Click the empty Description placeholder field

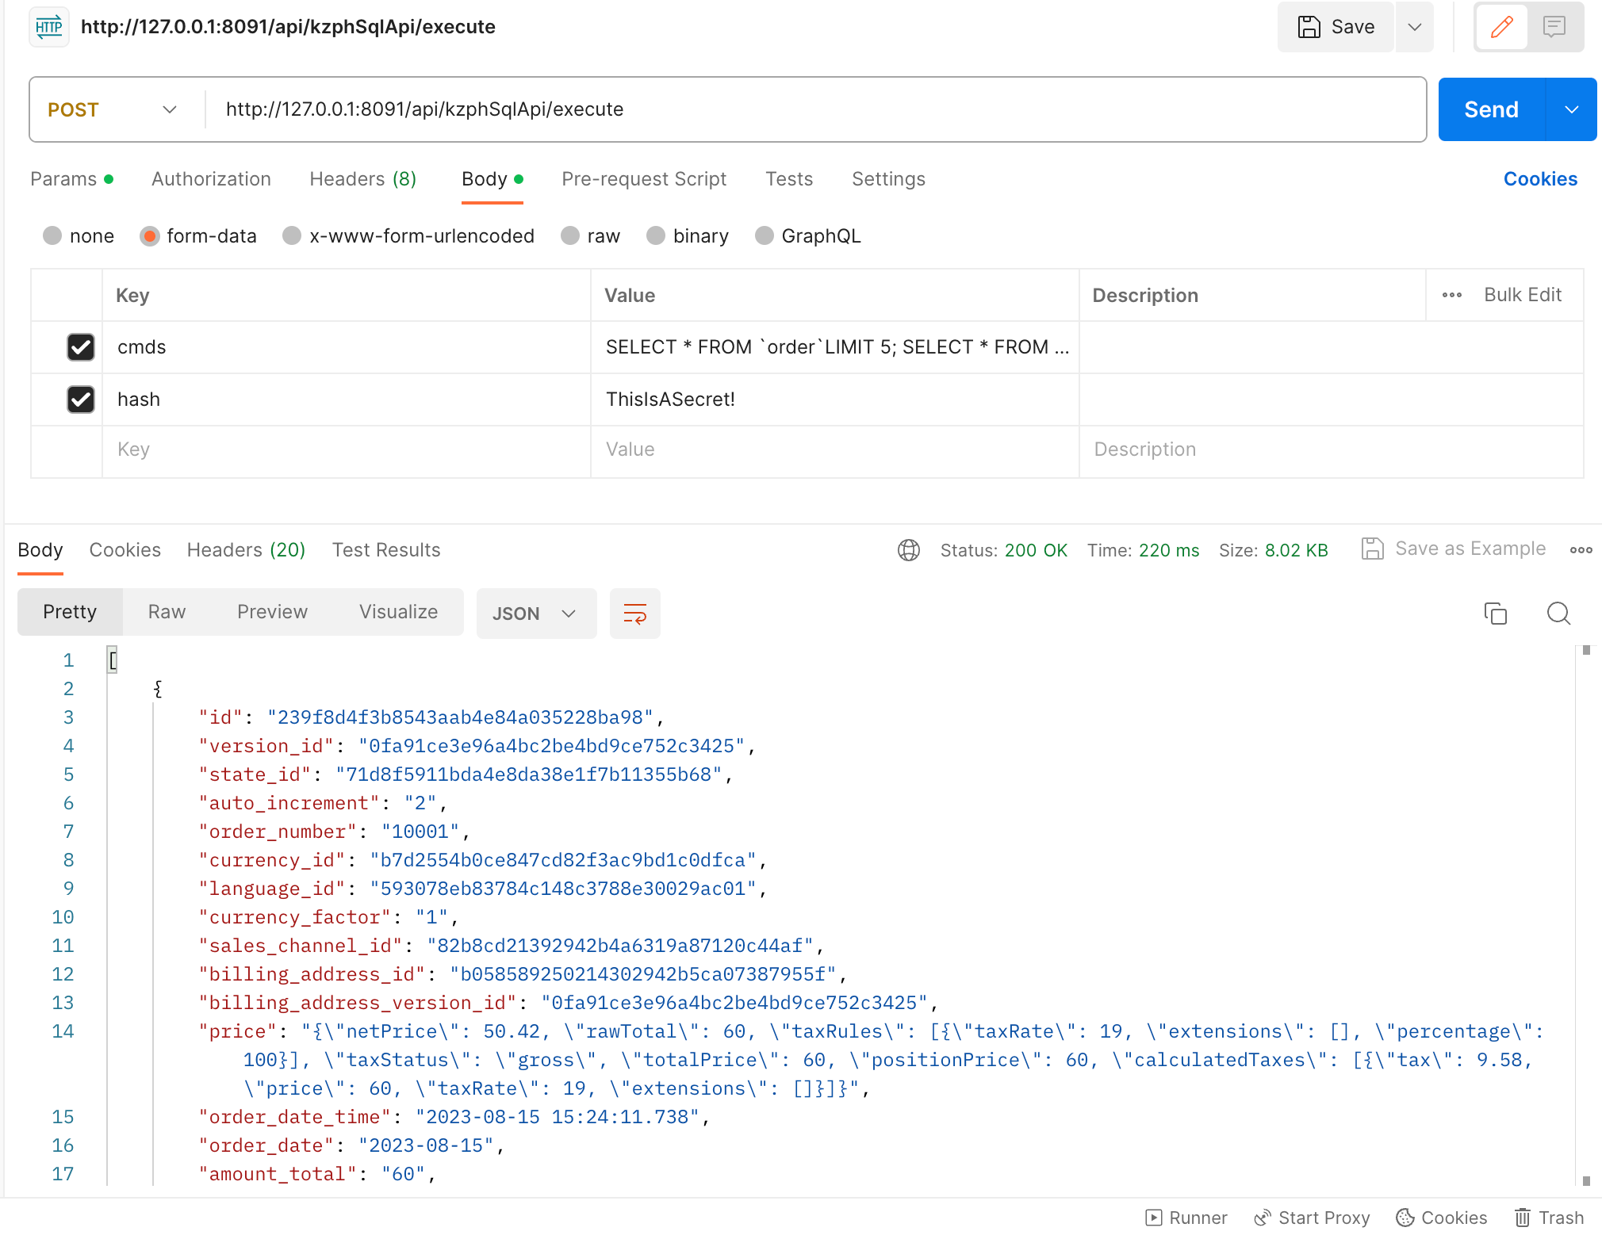(x=1332, y=449)
